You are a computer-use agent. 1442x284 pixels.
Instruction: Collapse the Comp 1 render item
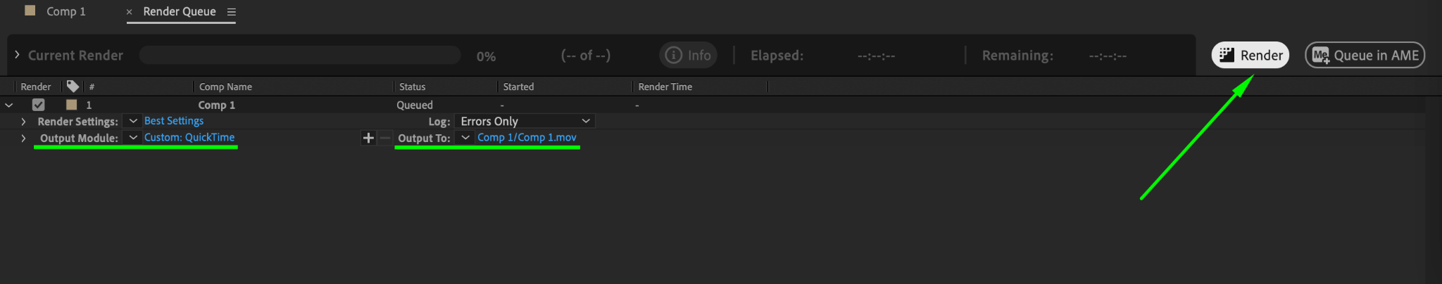[x=9, y=105]
